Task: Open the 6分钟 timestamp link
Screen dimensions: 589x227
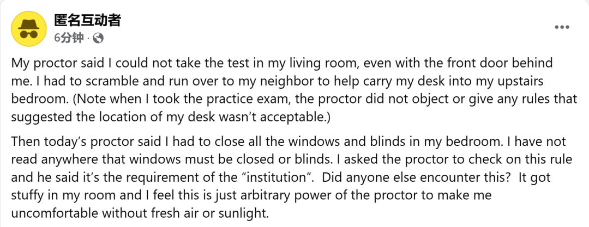Action: tap(69, 38)
